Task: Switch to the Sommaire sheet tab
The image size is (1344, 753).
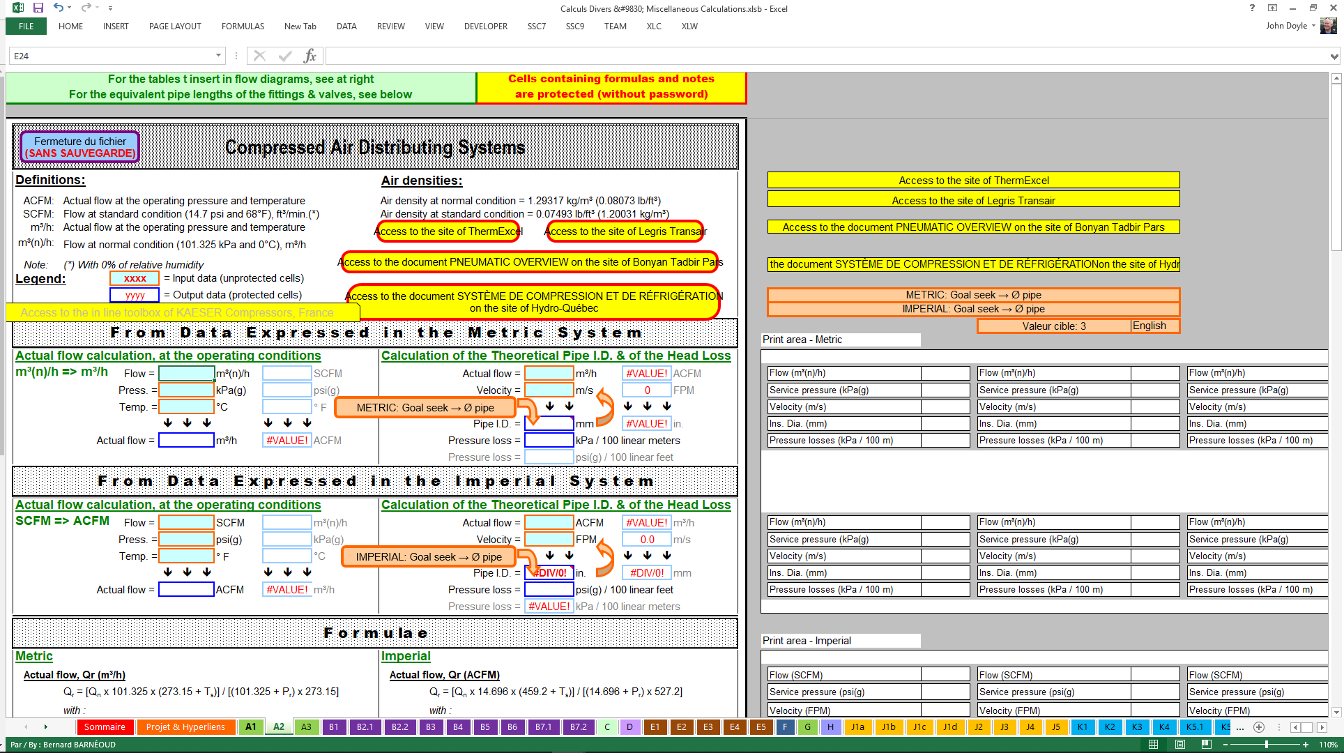Action: 105,727
